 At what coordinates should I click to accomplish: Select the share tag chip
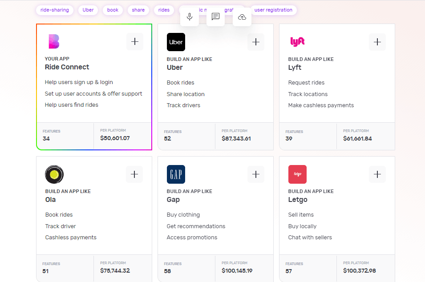point(138,10)
